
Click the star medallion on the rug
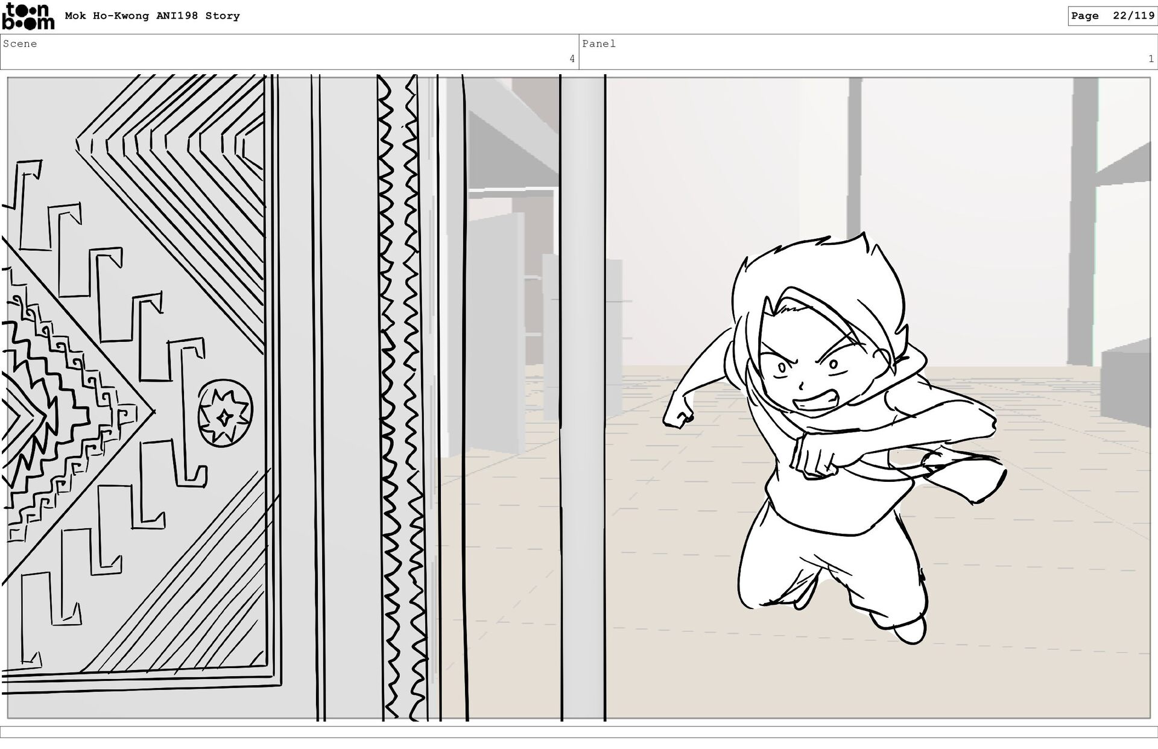pos(225,414)
